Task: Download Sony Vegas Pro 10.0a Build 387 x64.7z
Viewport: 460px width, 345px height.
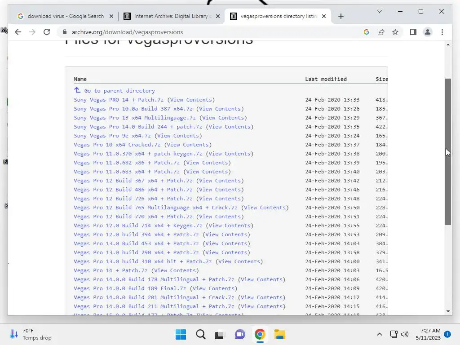Action: coord(133,109)
